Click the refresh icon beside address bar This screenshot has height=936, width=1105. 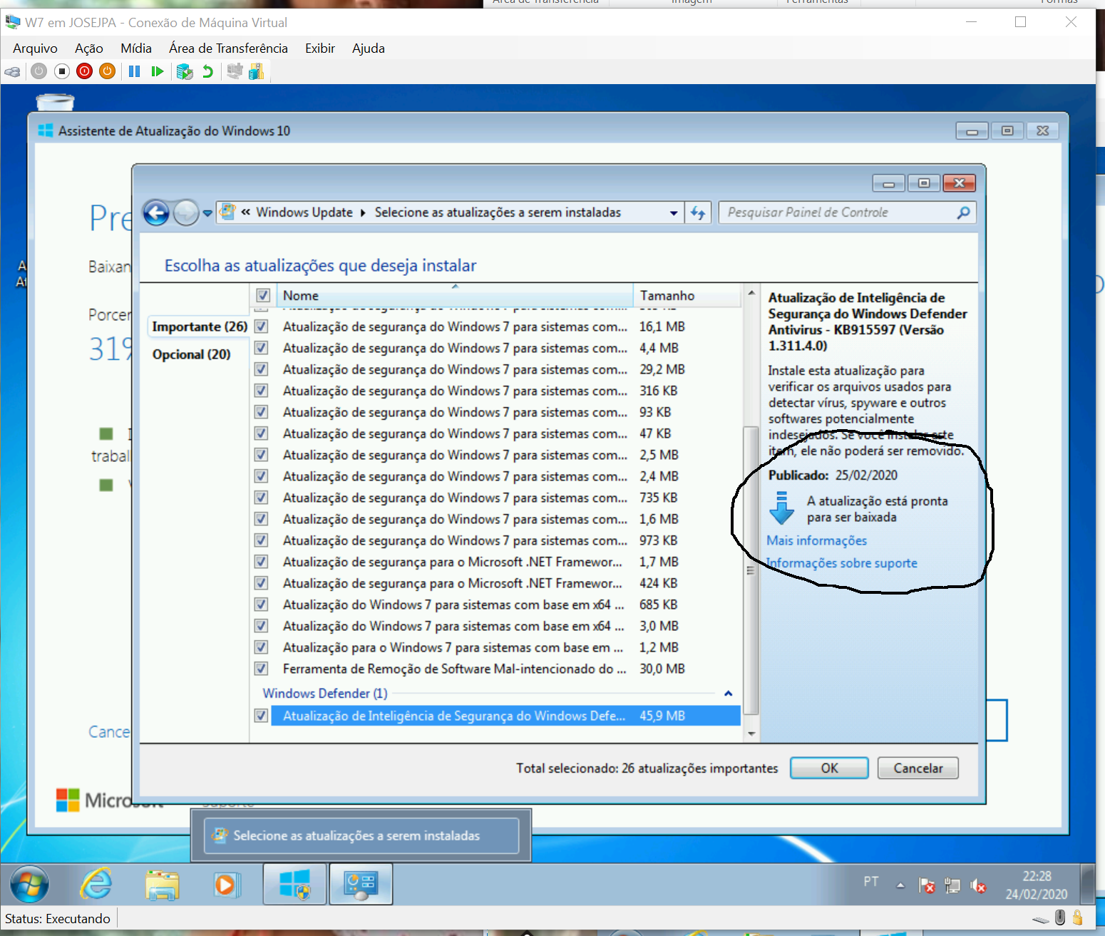coord(698,212)
